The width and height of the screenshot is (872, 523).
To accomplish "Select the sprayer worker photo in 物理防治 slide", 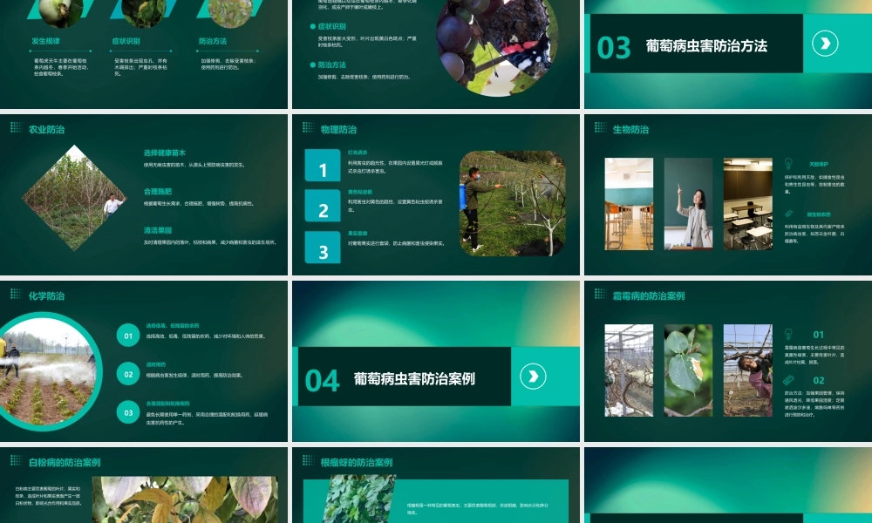I will coord(513,203).
